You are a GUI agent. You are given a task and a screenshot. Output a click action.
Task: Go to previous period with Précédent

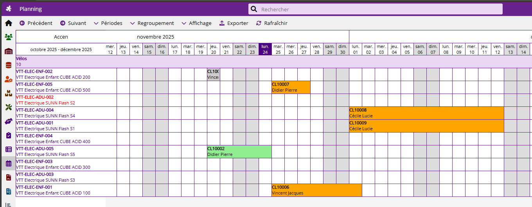36,23
